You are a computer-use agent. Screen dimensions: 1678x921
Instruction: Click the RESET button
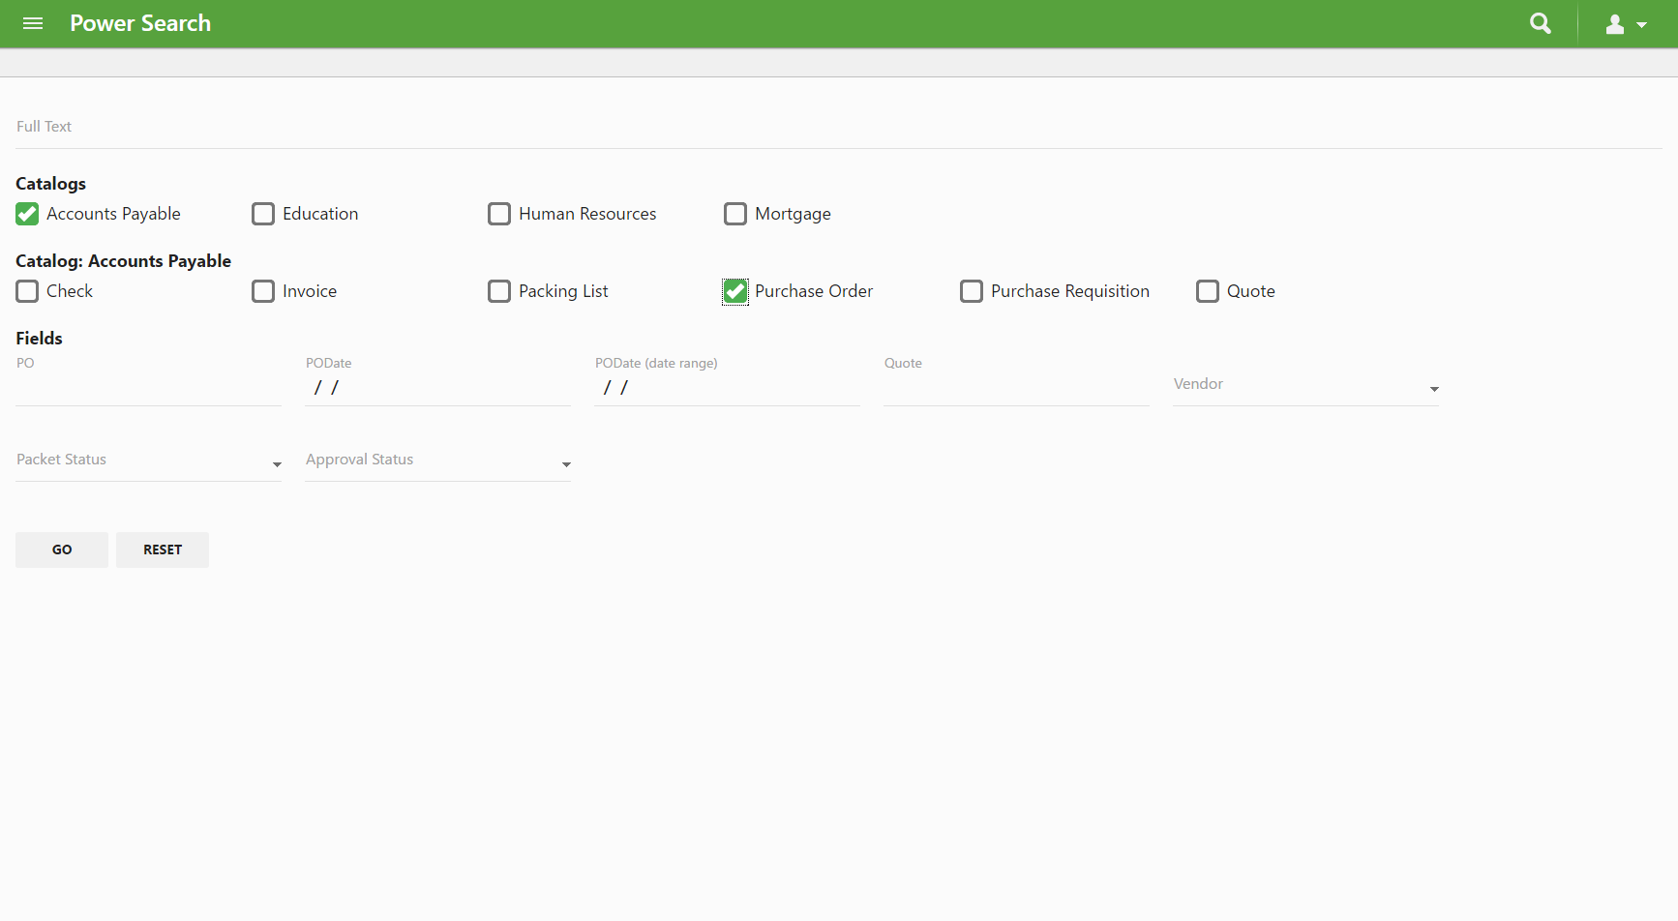point(163,550)
